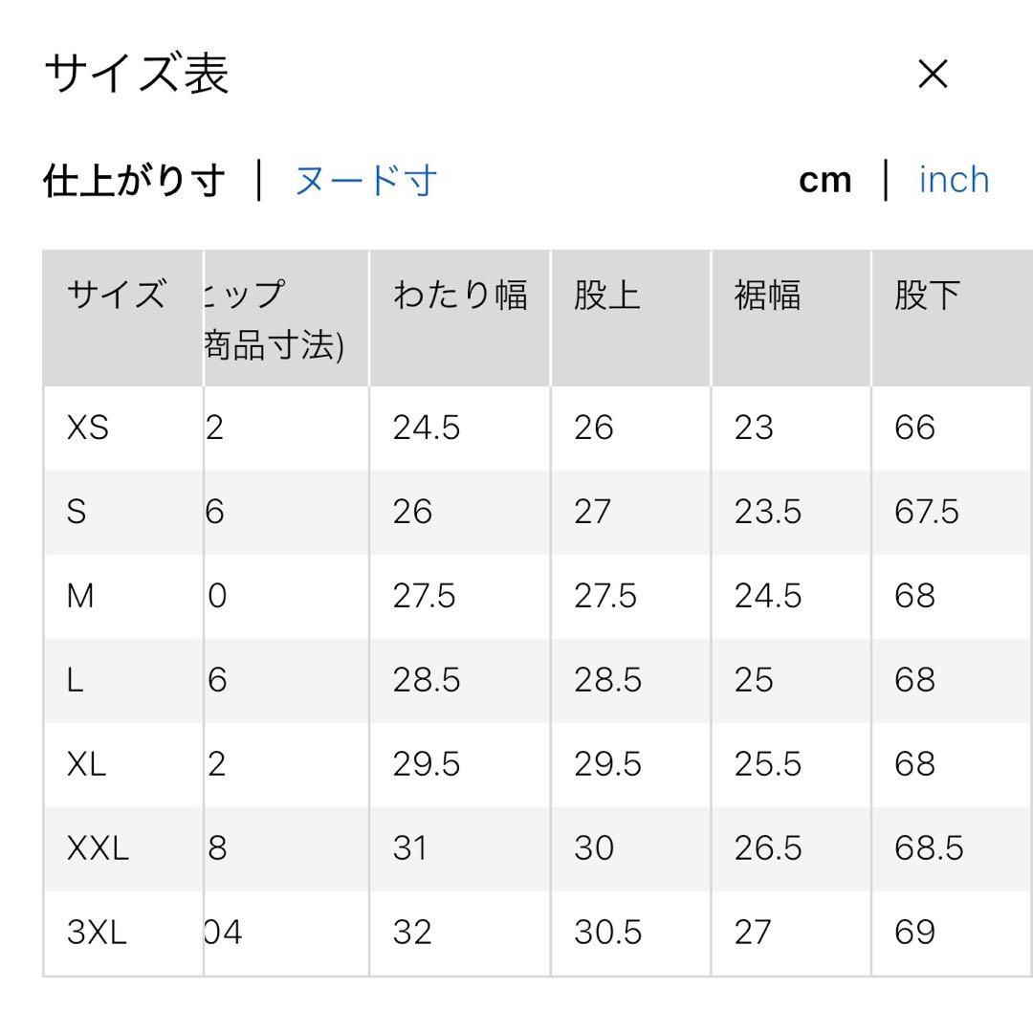The image size is (1033, 1033).
Task: Click the サイズ column header
Action: (x=117, y=294)
